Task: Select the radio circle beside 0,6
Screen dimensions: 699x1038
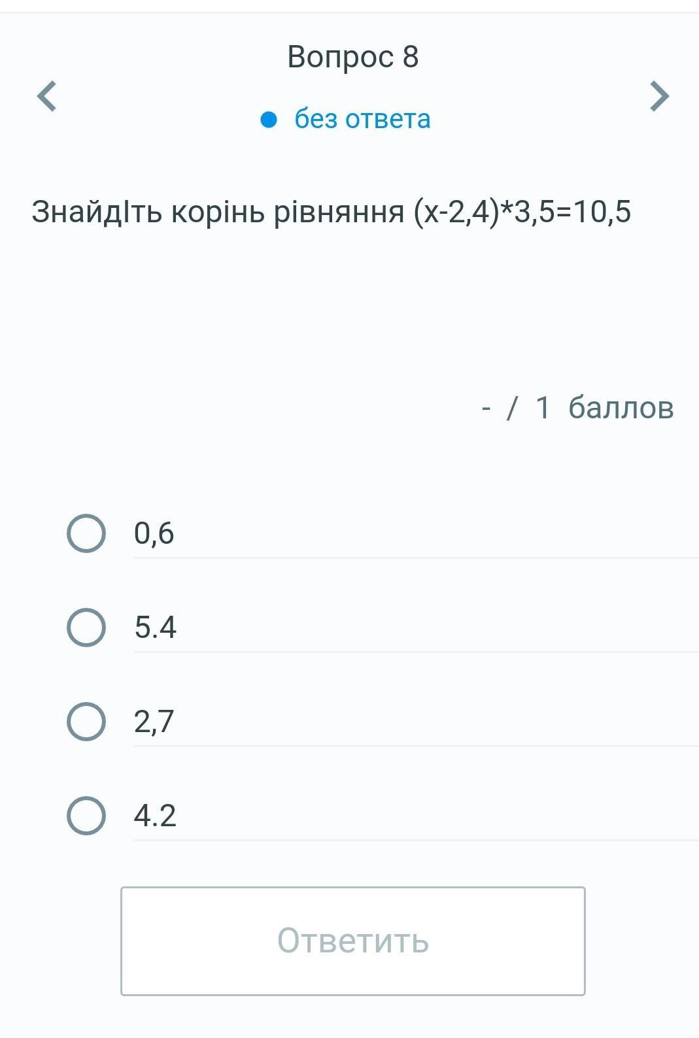Action: [x=86, y=533]
